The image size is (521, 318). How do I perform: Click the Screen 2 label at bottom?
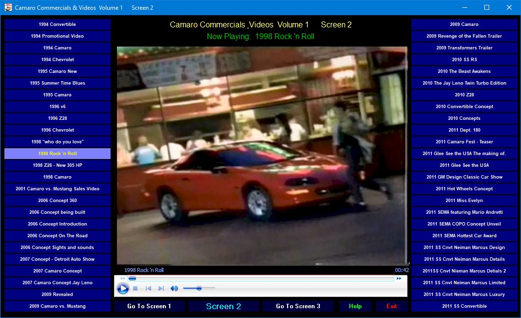click(x=224, y=306)
